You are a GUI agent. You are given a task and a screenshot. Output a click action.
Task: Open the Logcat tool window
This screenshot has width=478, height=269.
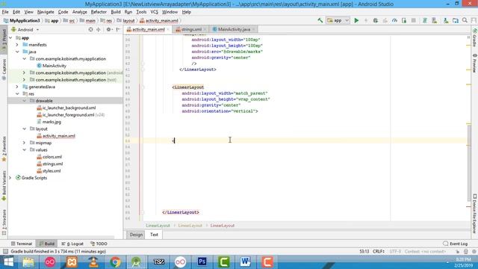(x=72, y=244)
